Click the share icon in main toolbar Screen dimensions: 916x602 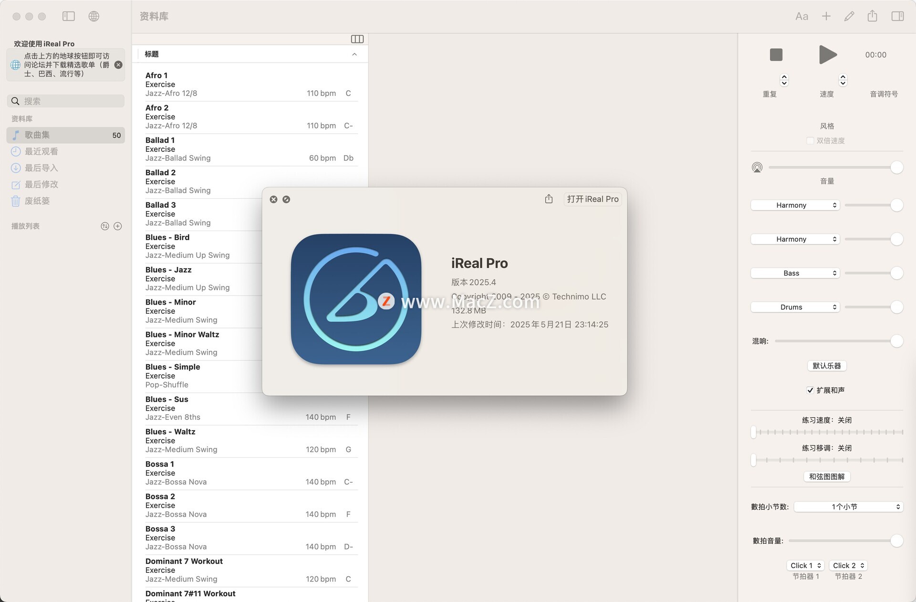point(872,16)
